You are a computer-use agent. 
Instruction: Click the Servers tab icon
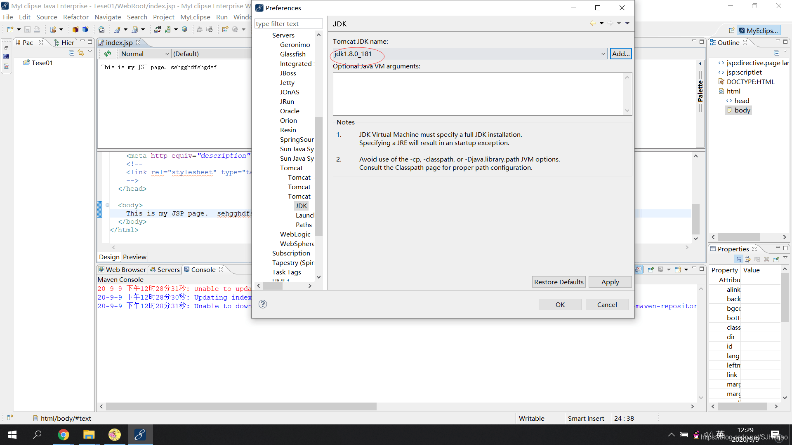click(154, 269)
